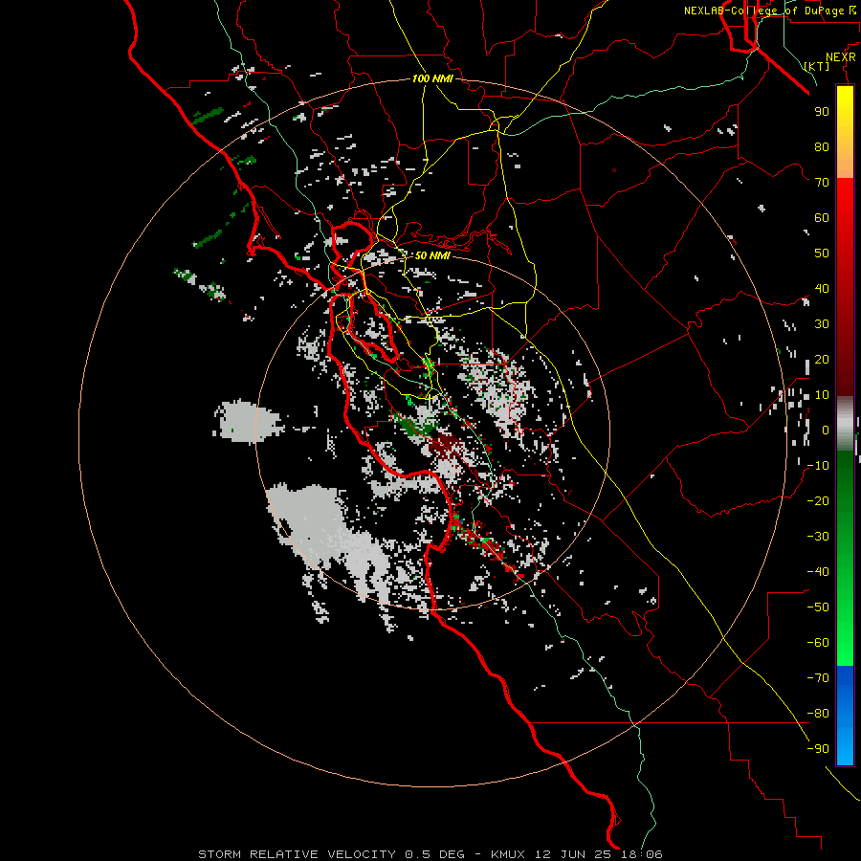
Task: Click the blue bottom segment of the color bar
Action: click(845, 716)
